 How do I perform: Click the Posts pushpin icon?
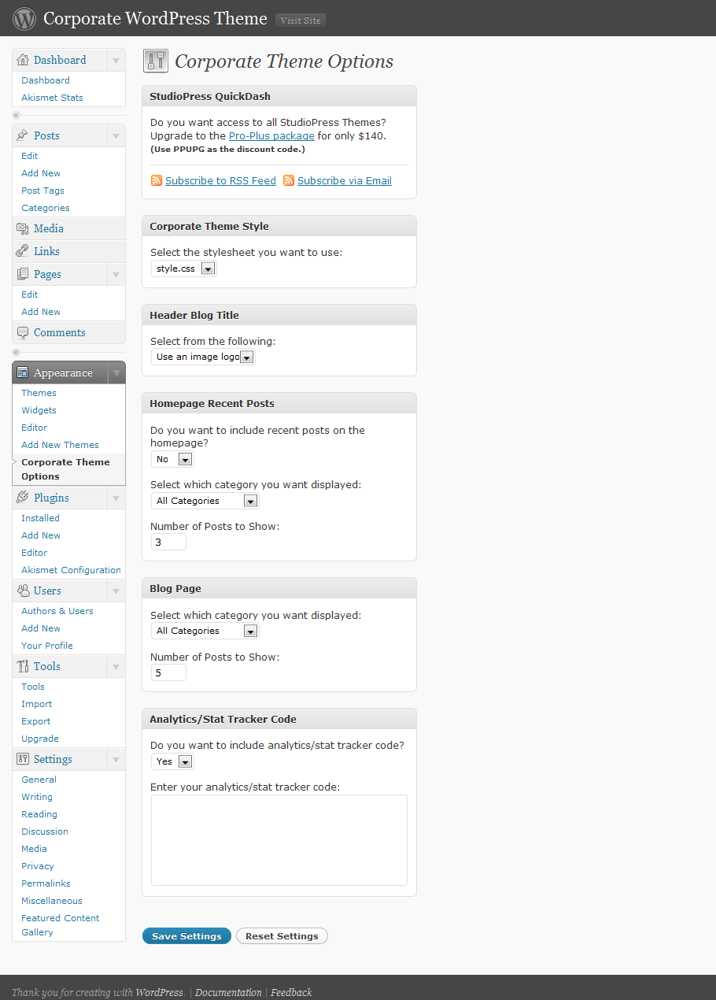[x=23, y=135]
